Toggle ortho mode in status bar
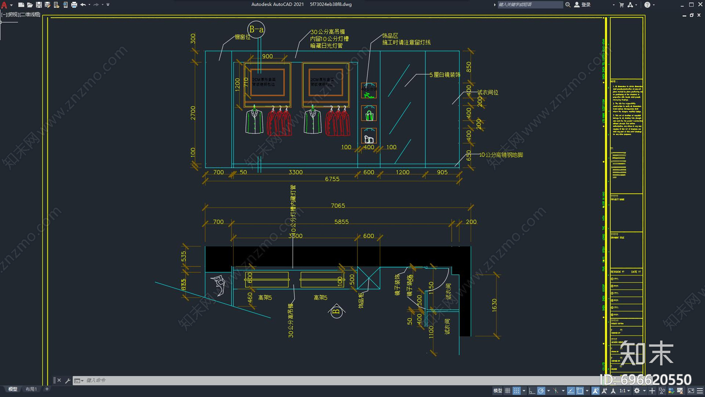 pos(532,391)
